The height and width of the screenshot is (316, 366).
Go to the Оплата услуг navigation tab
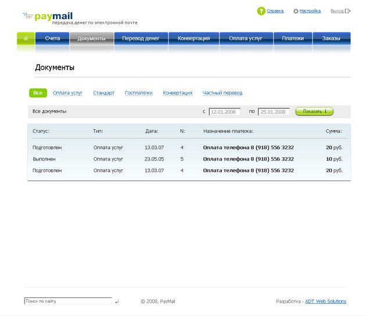246,38
